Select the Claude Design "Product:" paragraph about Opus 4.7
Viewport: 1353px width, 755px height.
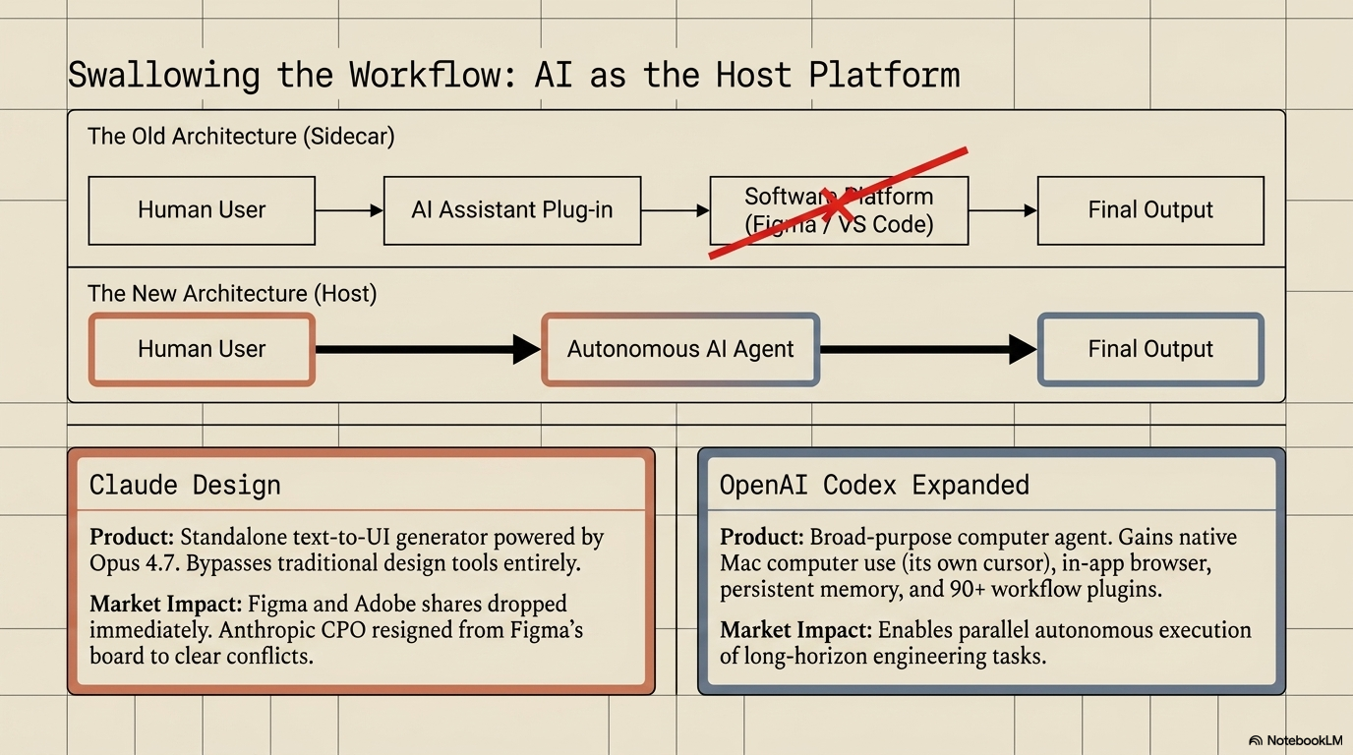tap(346, 551)
